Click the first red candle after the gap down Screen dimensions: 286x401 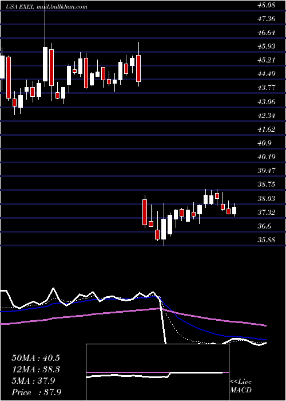145,211
